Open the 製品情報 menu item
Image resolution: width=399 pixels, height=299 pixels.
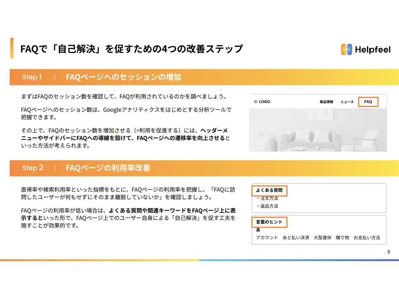tap(326, 102)
